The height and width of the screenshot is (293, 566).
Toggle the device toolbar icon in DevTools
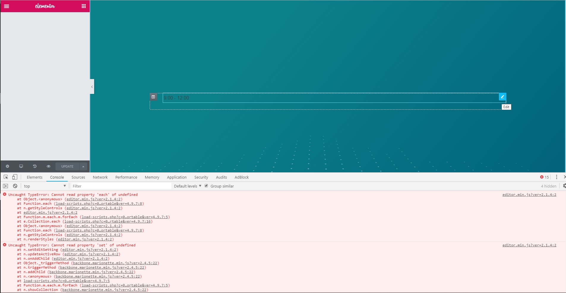(x=15, y=177)
